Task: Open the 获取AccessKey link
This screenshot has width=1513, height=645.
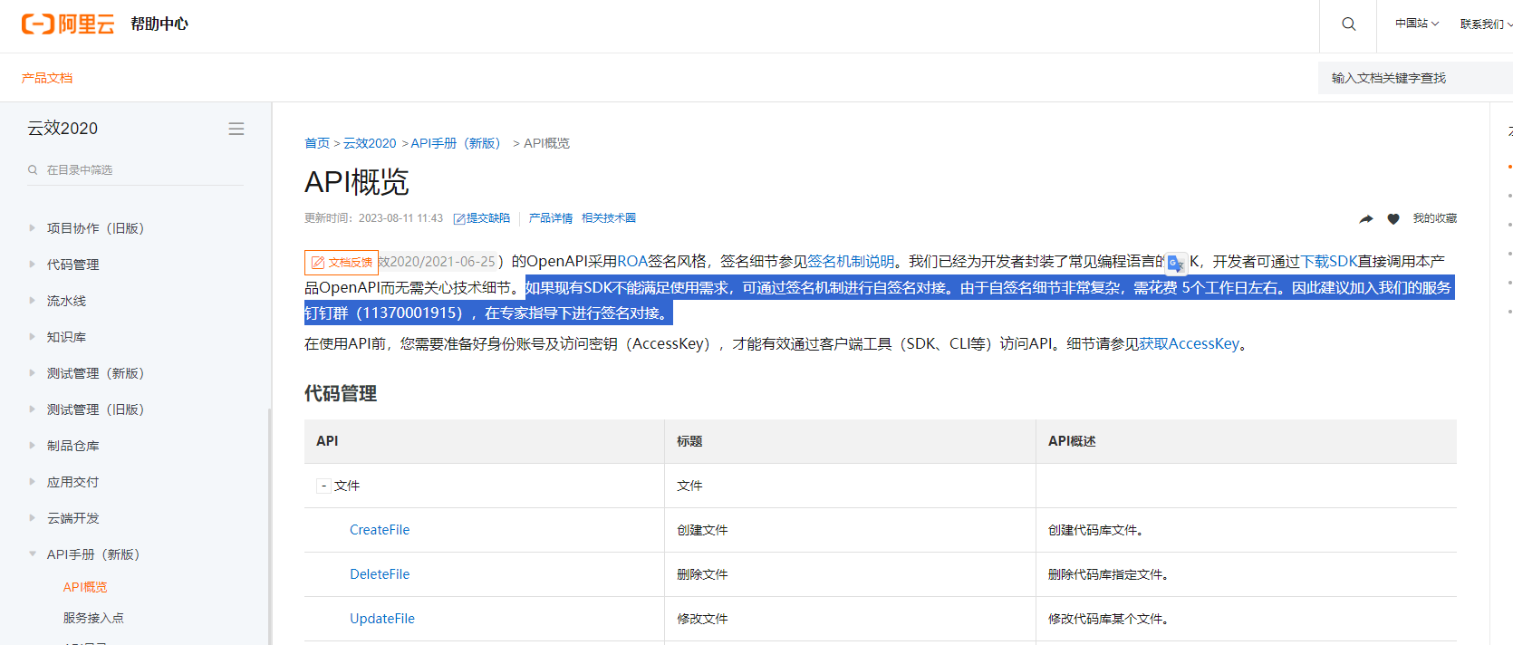Action: (1190, 343)
